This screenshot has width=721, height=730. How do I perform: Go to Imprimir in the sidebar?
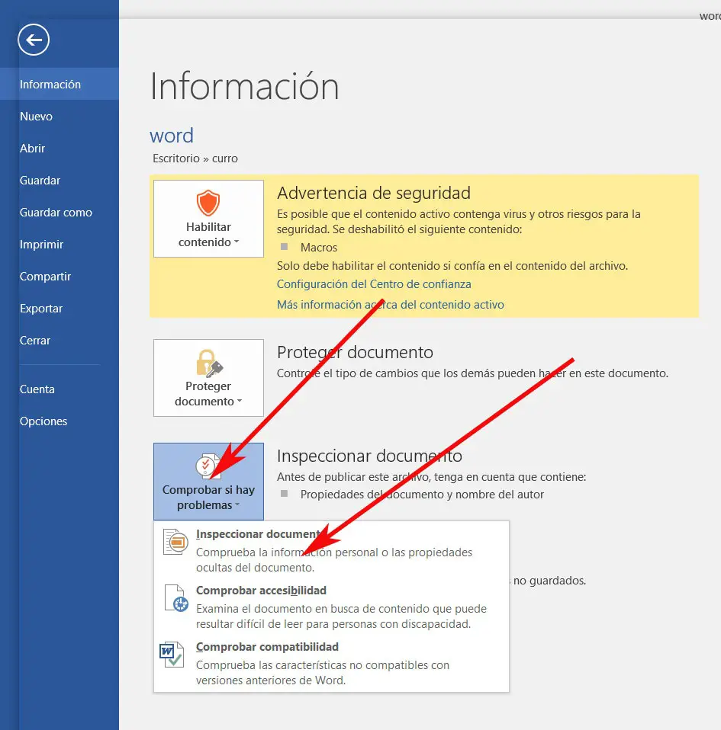point(60,245)
